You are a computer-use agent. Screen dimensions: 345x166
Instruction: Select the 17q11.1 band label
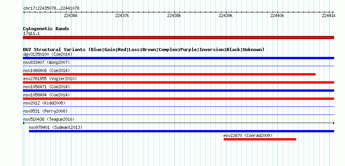pos(31,34)
